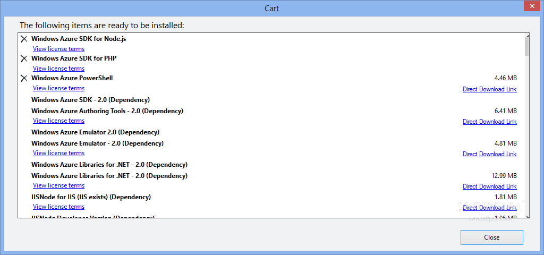View license terms under Windows Azure Emulator - 2.0

click(58, 153)
